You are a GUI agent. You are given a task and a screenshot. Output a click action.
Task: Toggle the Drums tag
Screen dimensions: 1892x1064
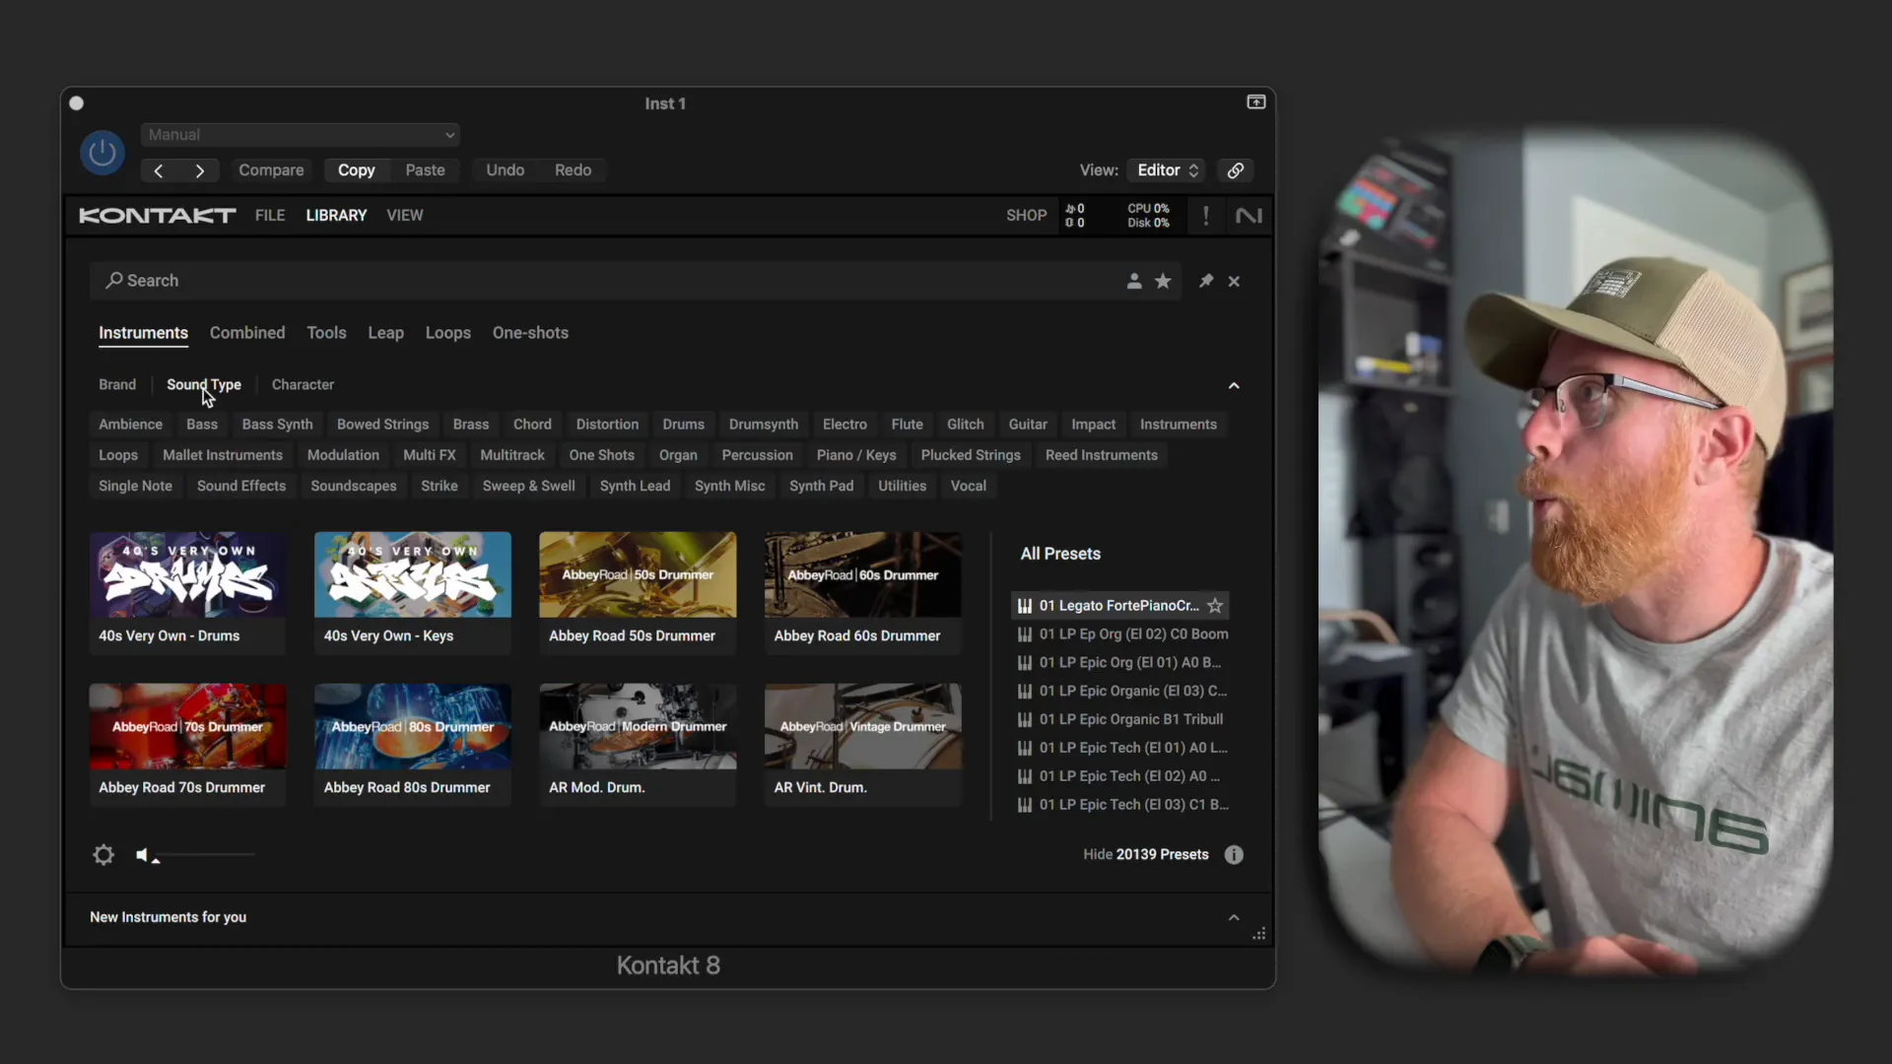pos(683,425)
